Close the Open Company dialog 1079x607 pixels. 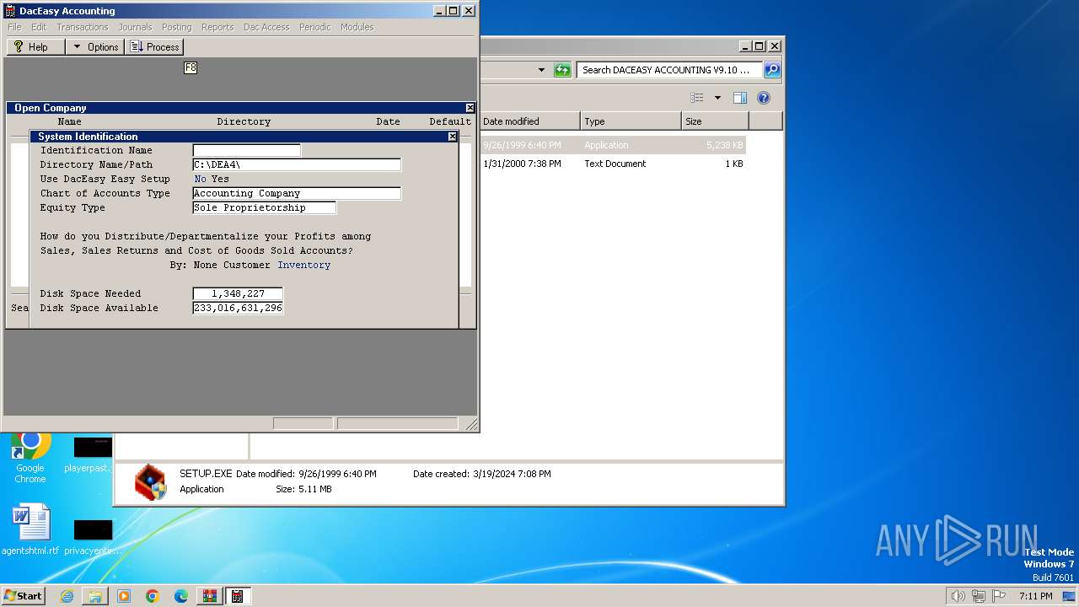pos(470,108)
